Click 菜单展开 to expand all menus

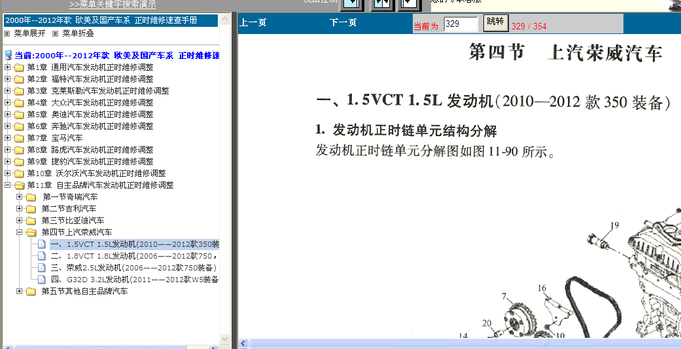point(29,33)
